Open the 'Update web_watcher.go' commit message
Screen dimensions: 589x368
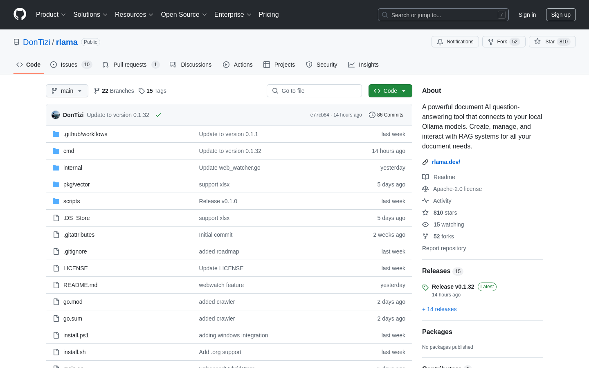click(x=229, y=168)
